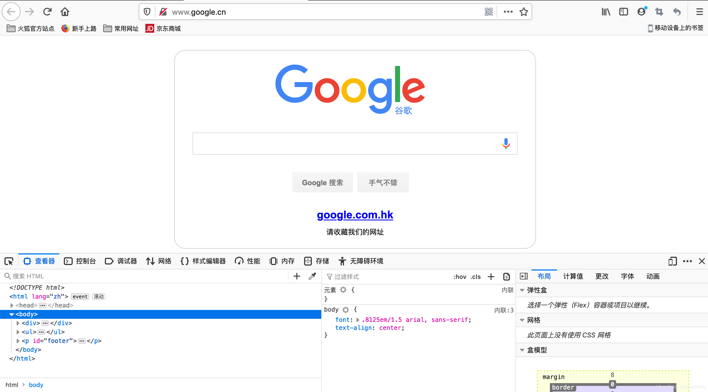Toggle the .cls class panel

pyautogui.click(x=476, y=277)
